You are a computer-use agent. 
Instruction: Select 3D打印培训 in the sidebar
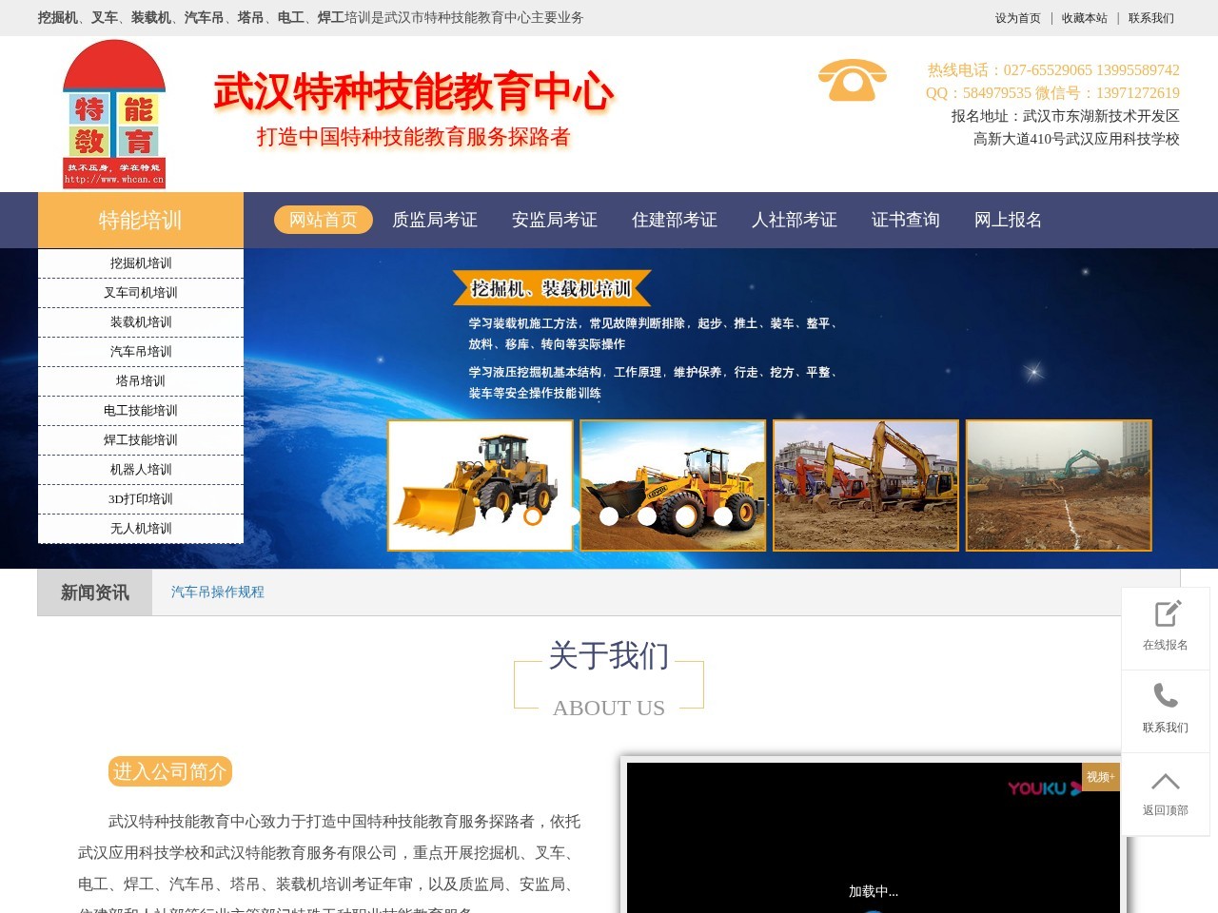click(x=141, y=499)
